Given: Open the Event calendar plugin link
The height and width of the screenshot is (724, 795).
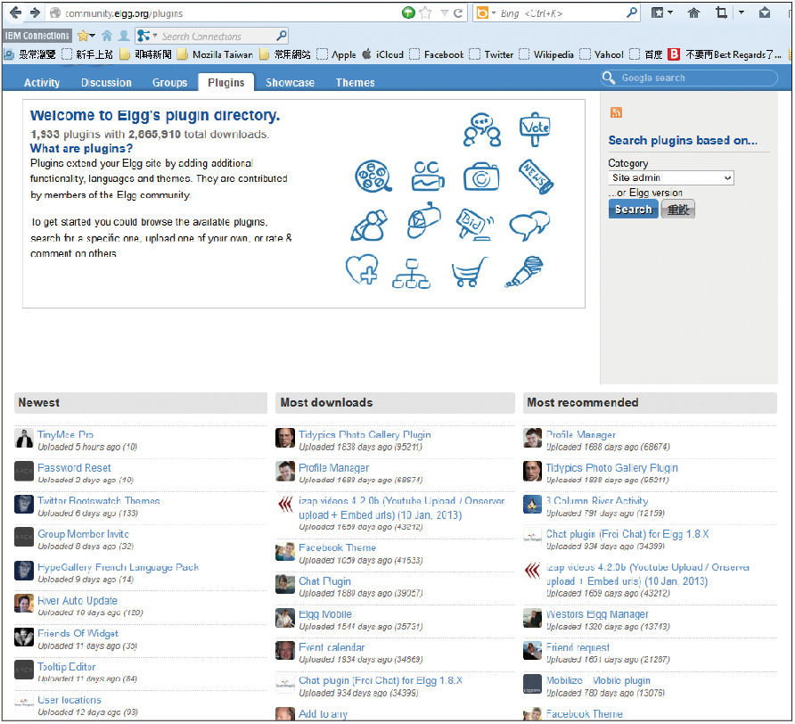Looking at the screenshot, I should [332, 647].
